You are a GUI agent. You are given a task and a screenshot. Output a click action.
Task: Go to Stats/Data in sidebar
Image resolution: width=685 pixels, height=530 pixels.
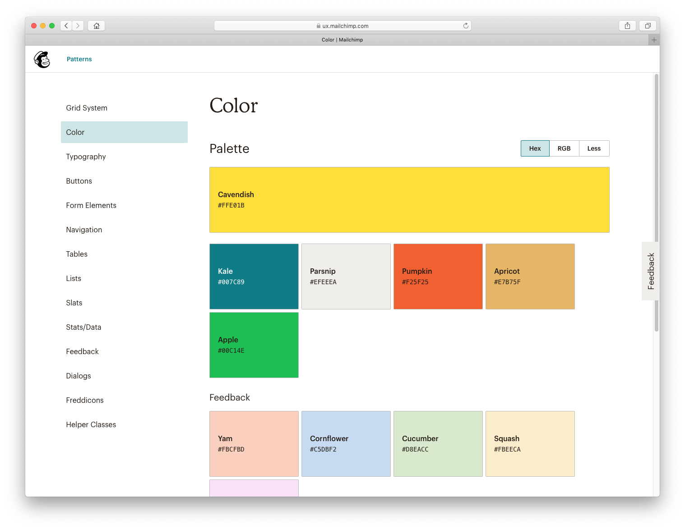pos(124,327)
